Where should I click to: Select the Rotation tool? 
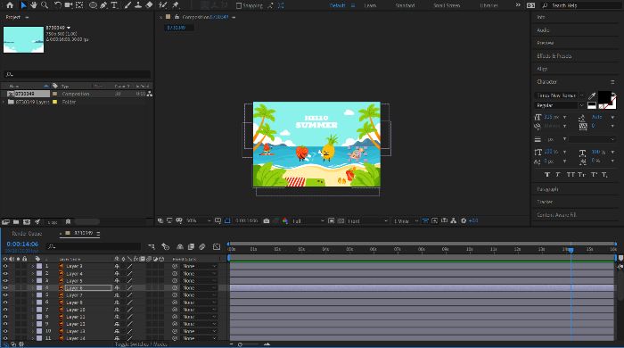click(58, 5)
